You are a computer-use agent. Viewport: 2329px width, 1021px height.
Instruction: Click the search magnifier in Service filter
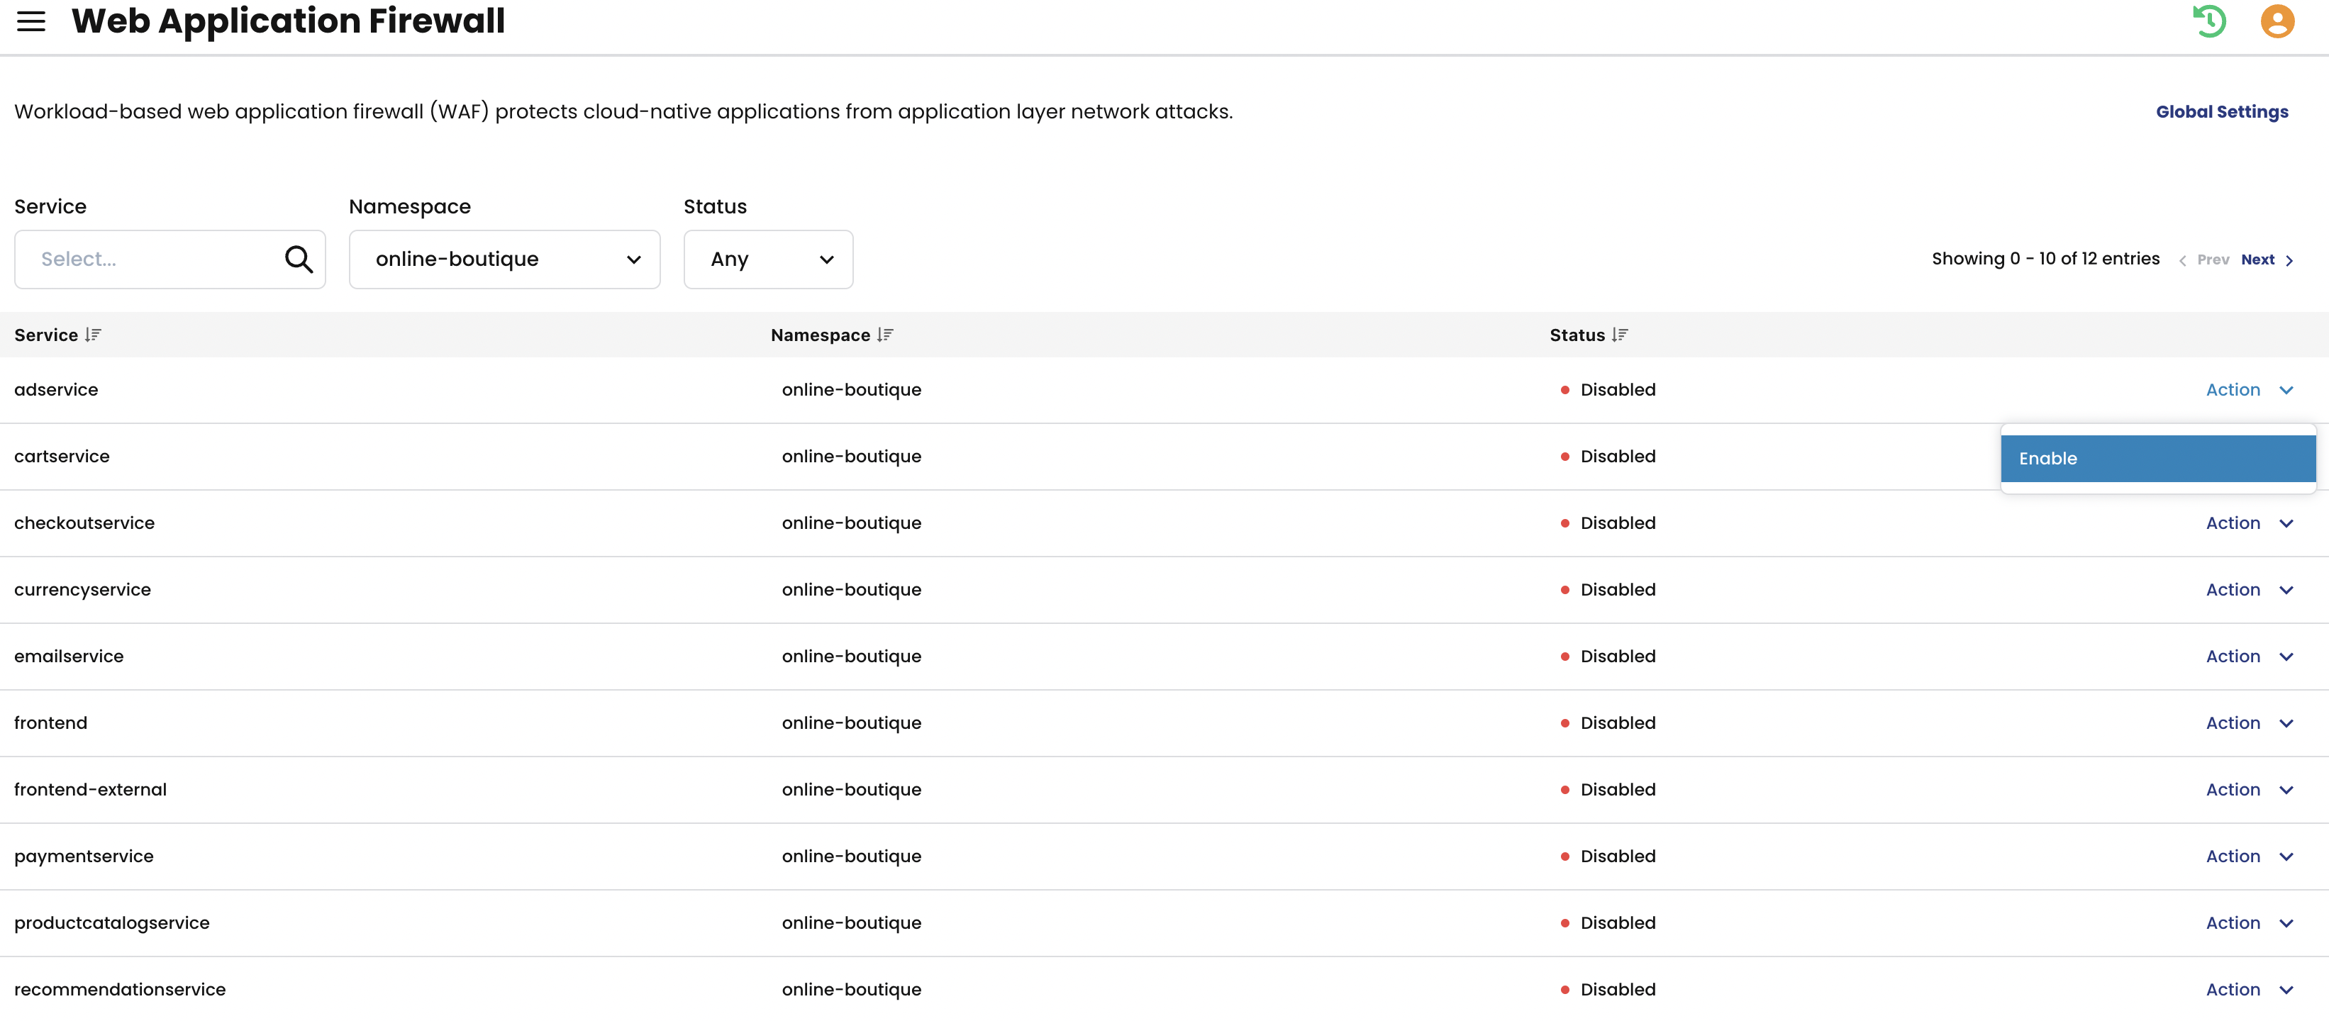[299, 260]
